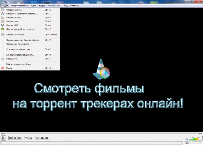The image size is (203, 145).
Task: Click the total time label at the right of the seek bar
Action: [200, 133]
